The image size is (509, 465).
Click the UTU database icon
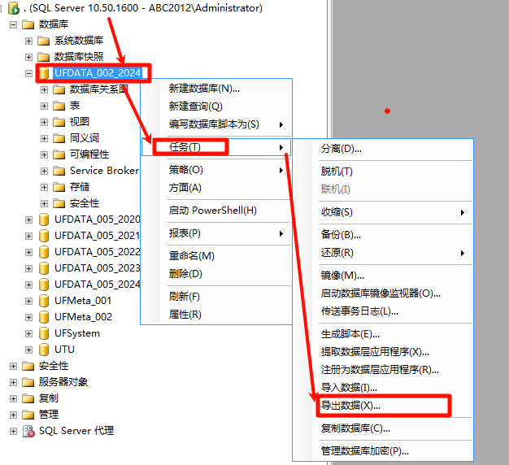pos(44,350)
